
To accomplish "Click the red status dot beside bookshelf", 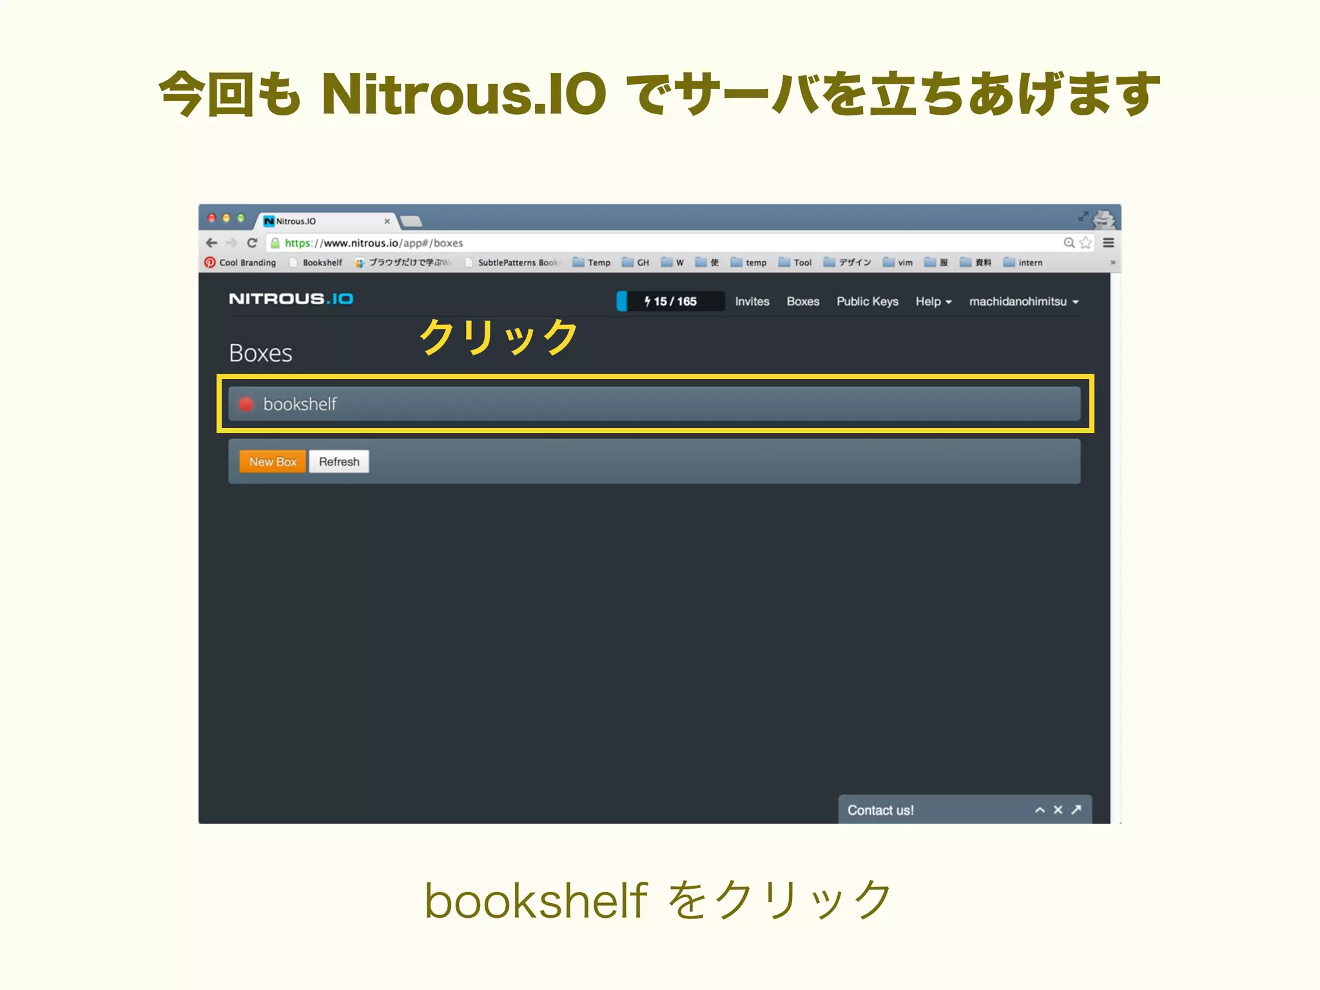I will click(246, 404).
